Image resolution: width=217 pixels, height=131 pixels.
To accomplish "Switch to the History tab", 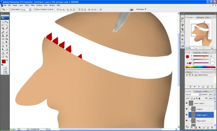I will click(189, 72).
